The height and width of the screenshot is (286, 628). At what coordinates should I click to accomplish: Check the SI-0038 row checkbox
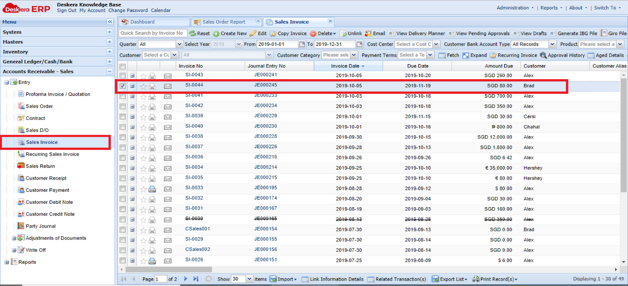123,137
